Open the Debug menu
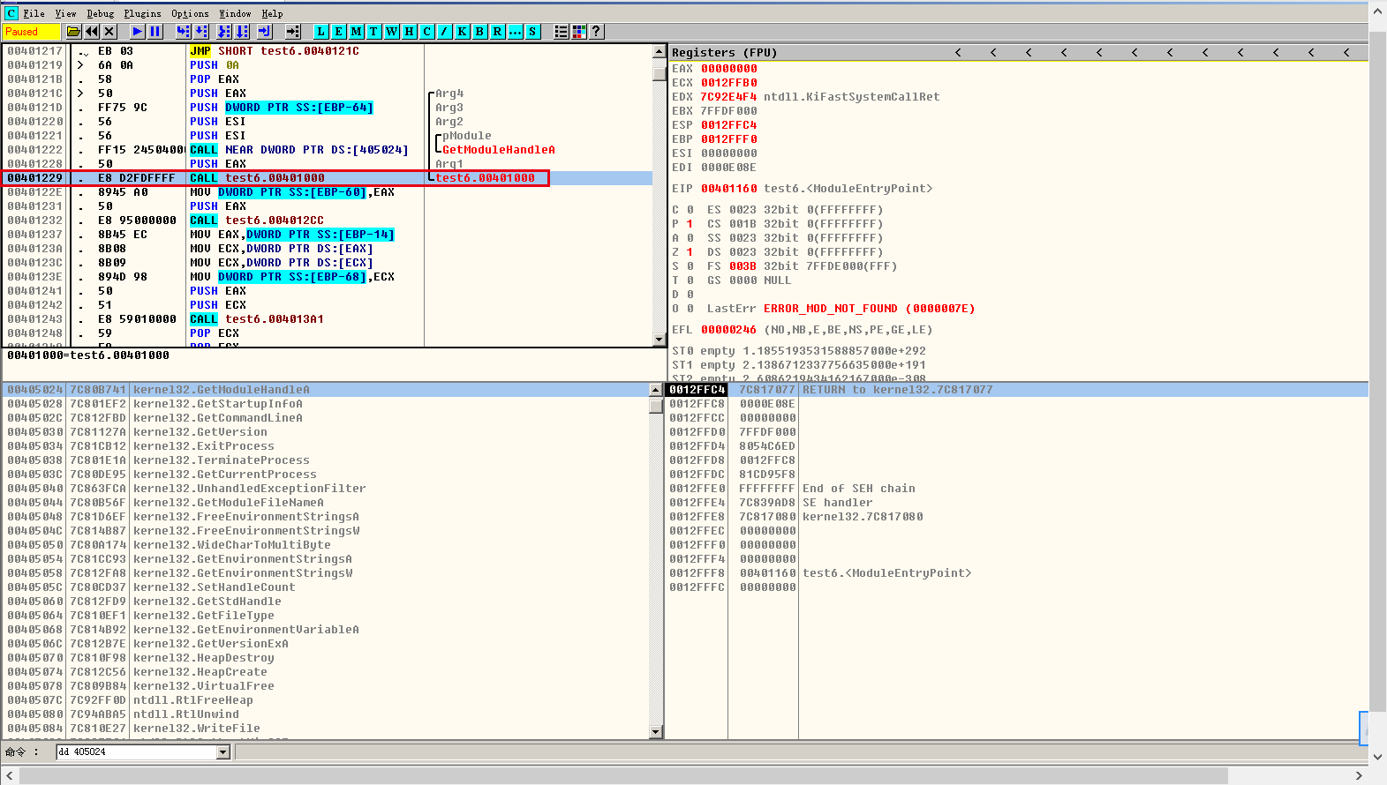The height and width of the screenshot is (785, 1387). click(x=100, y=13)
